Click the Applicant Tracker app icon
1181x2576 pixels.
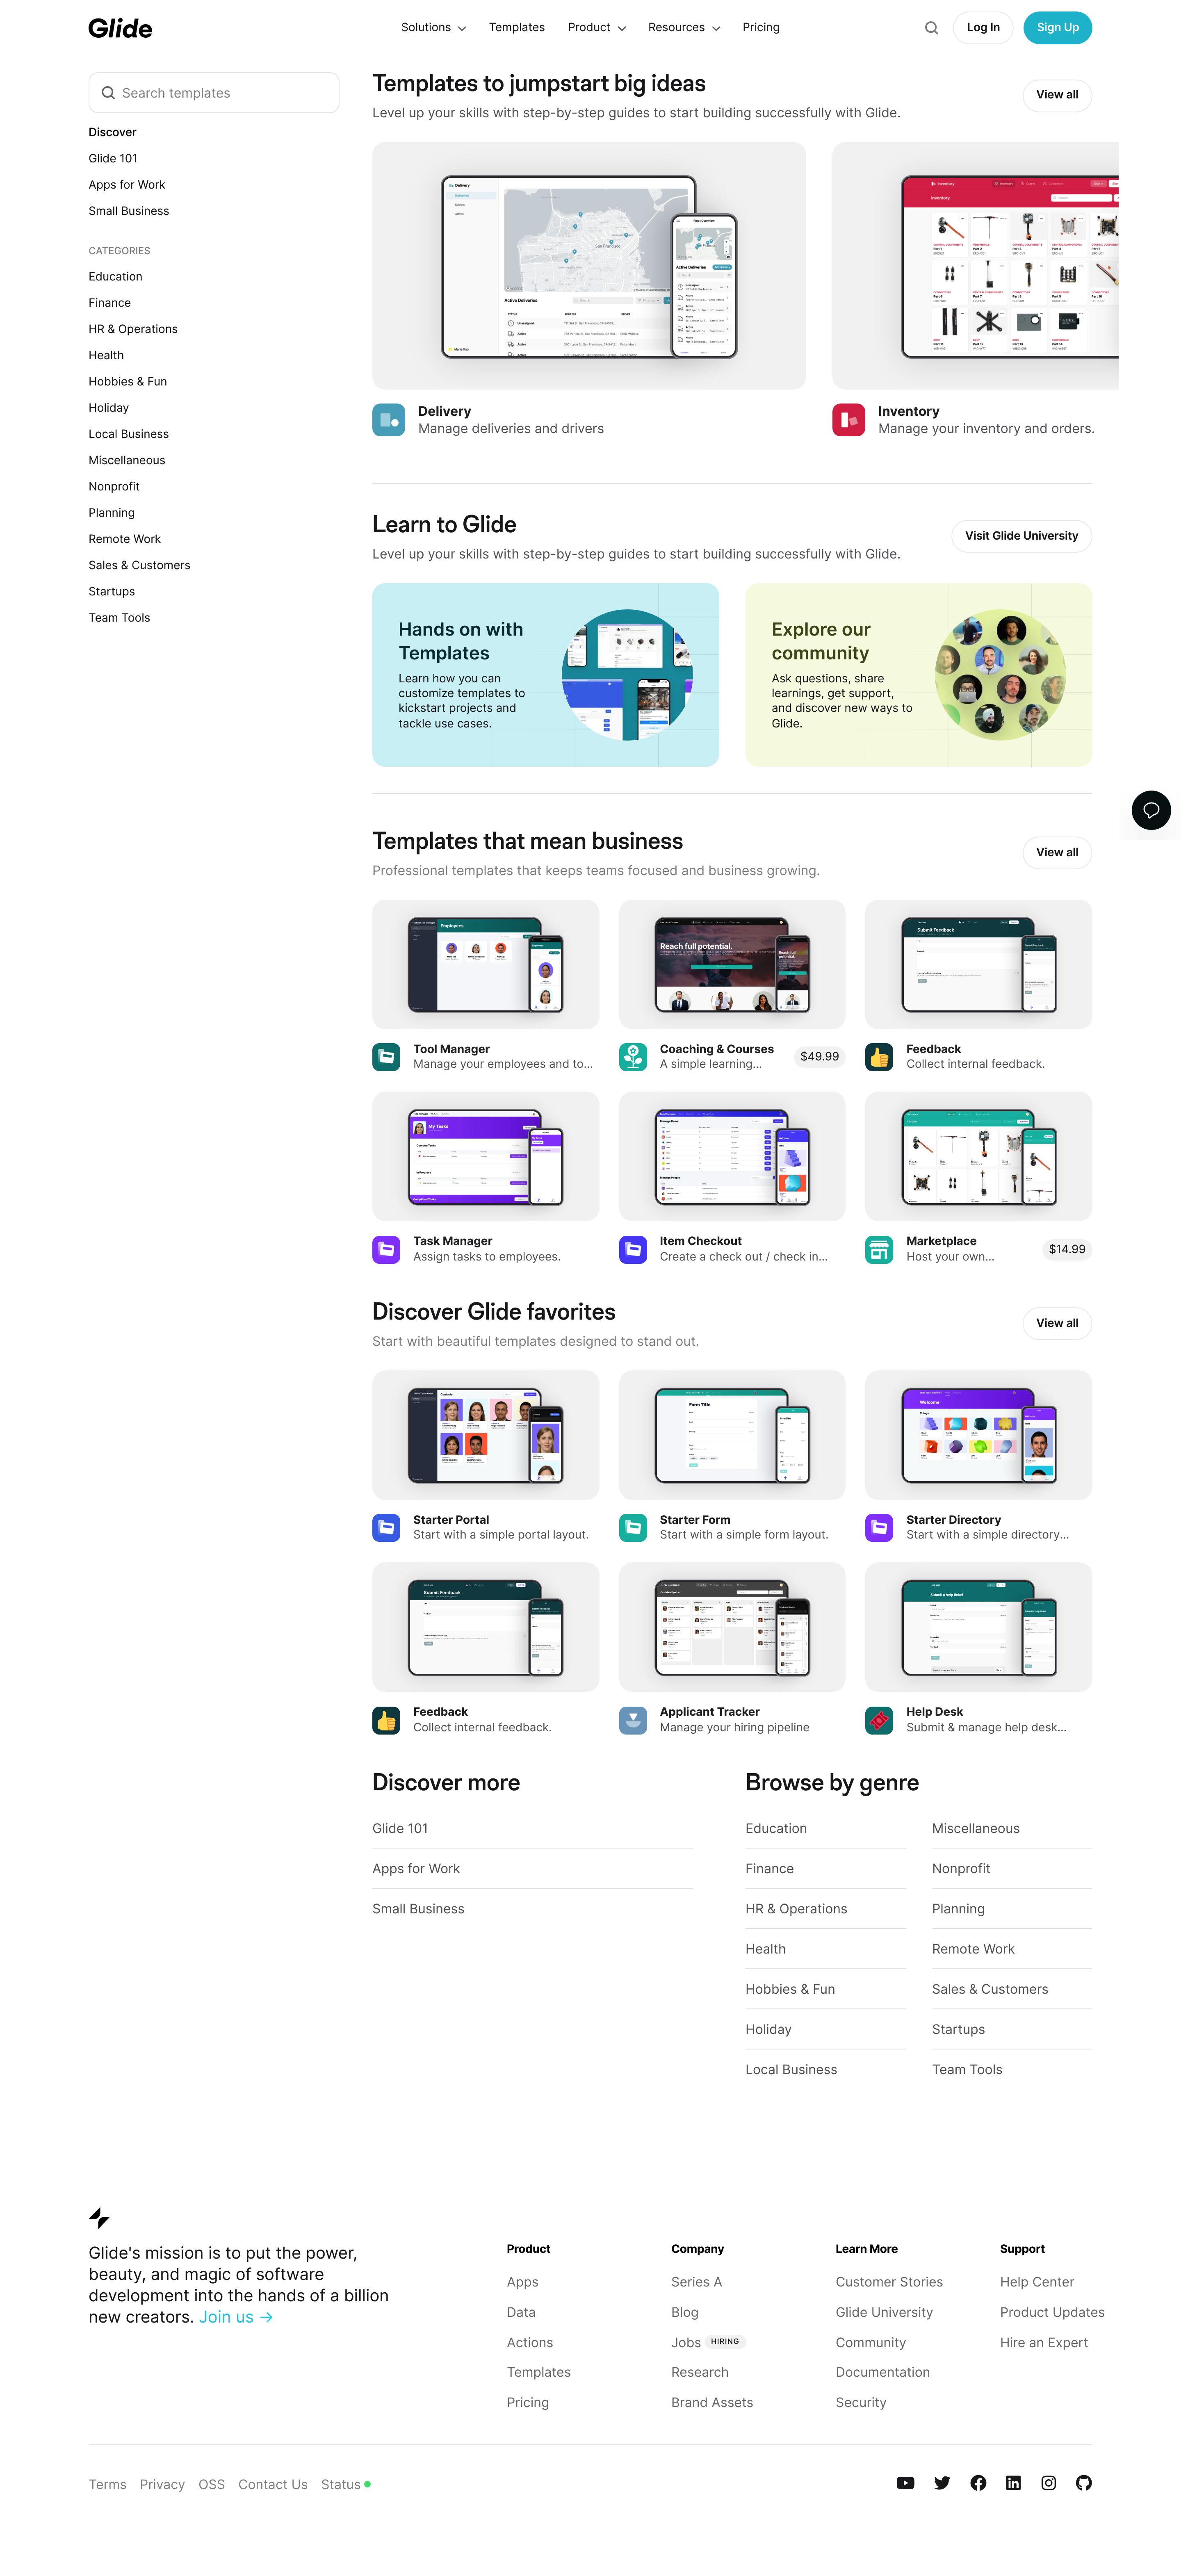pyautogui.click(x=633, y=1720)
